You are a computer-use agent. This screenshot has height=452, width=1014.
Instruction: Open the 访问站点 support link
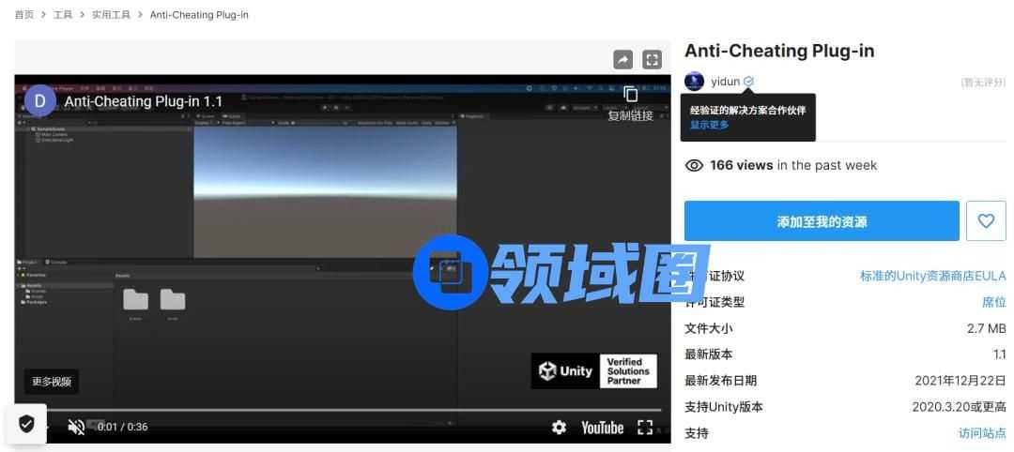click(x=982, y=433)
